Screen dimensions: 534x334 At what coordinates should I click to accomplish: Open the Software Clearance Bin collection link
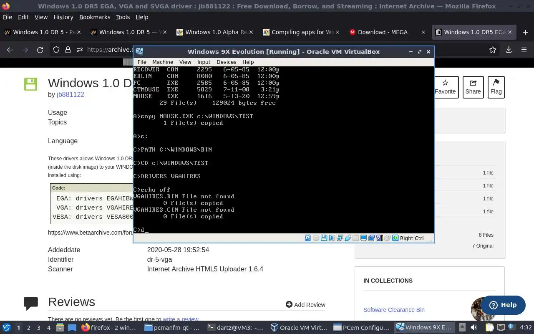pyautogui.click(x=394, y=310)
